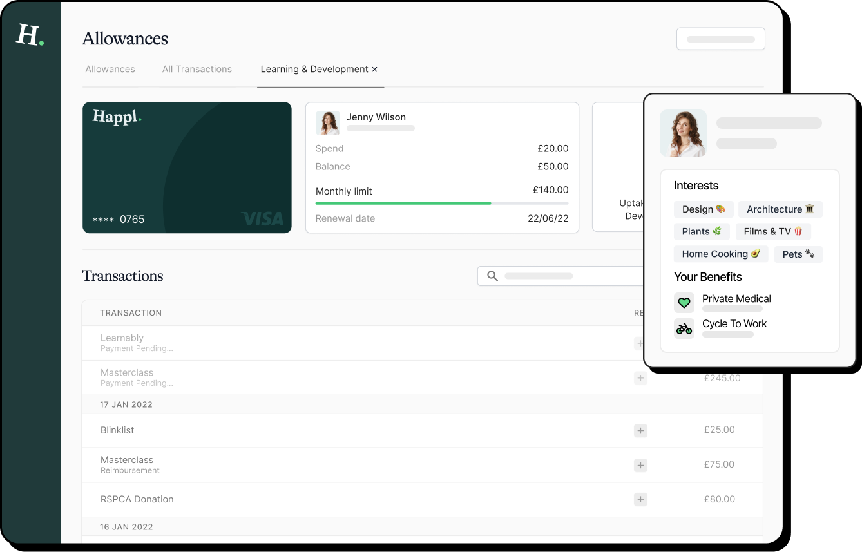
Task: Expand the Masterclass reimbursement entry
Action: [640, 464]
